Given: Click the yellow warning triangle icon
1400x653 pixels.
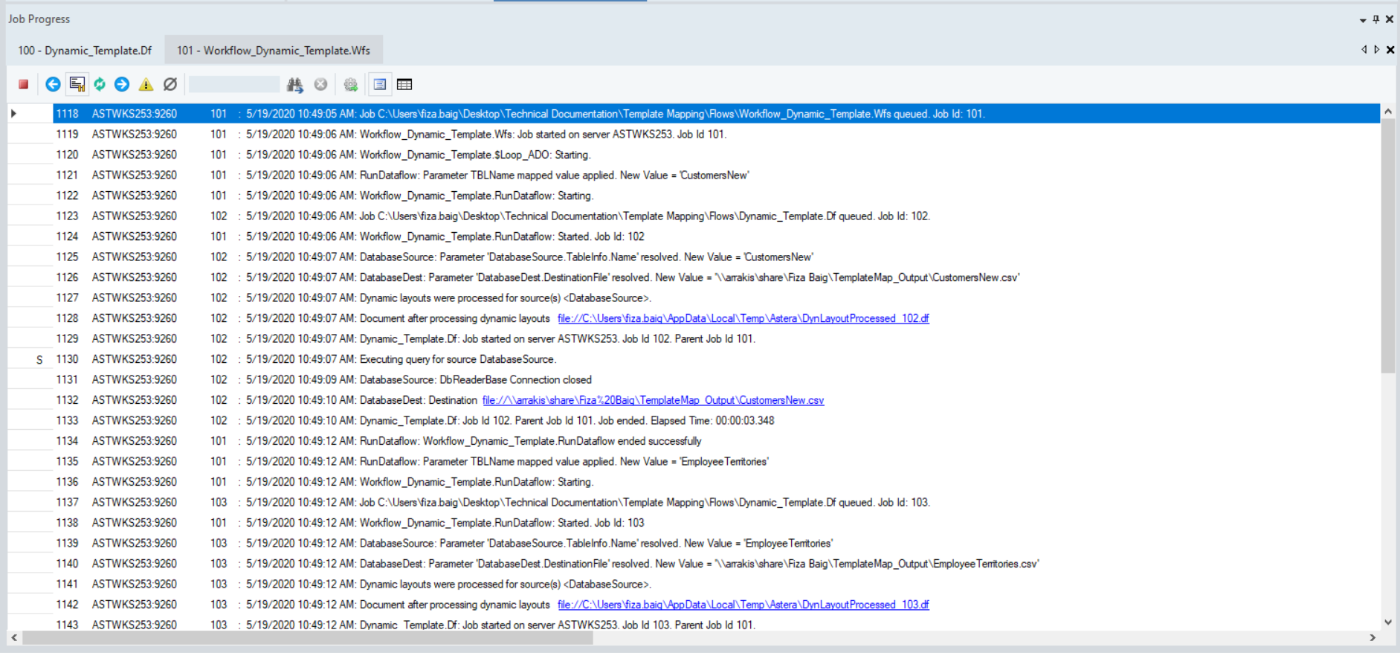Looking at the screenshot, I should point(146,85).
